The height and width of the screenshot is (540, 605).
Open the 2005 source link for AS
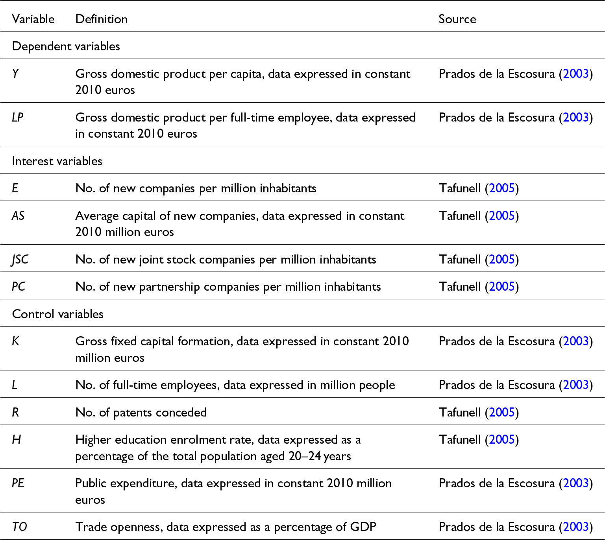(x=501, y=216)
